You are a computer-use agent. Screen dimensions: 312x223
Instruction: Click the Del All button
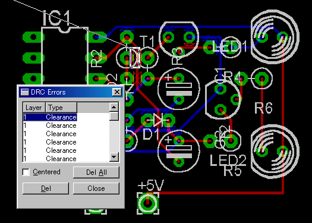click(x=96, y=172)
